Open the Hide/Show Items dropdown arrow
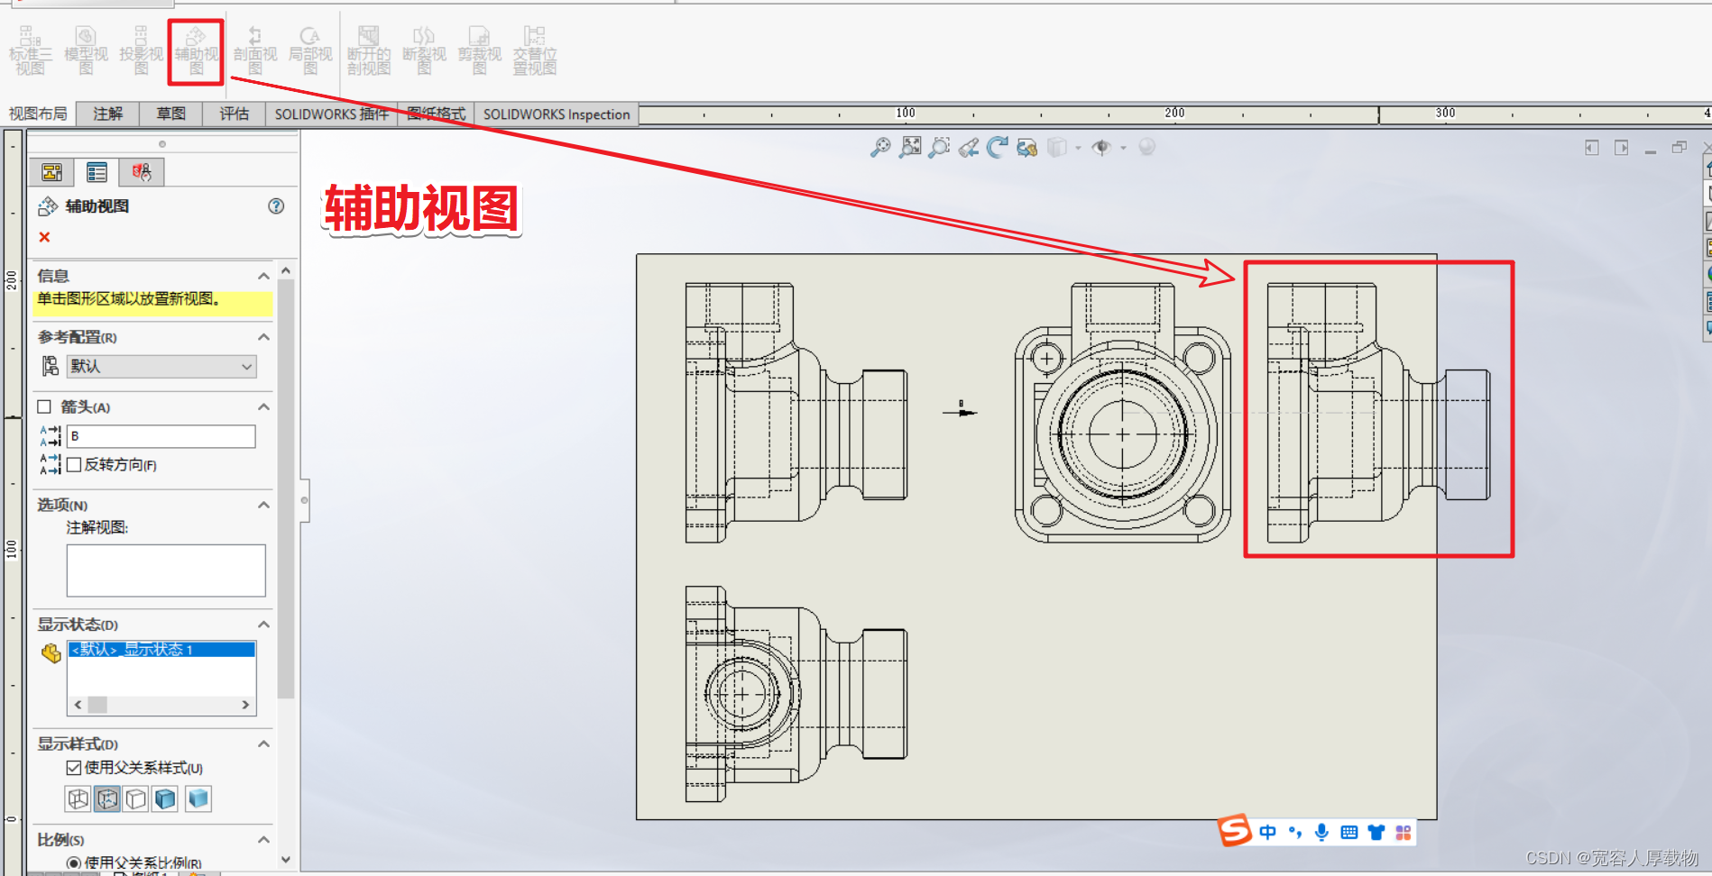The image size is (1712, 876). click(x=1123, y=148)
